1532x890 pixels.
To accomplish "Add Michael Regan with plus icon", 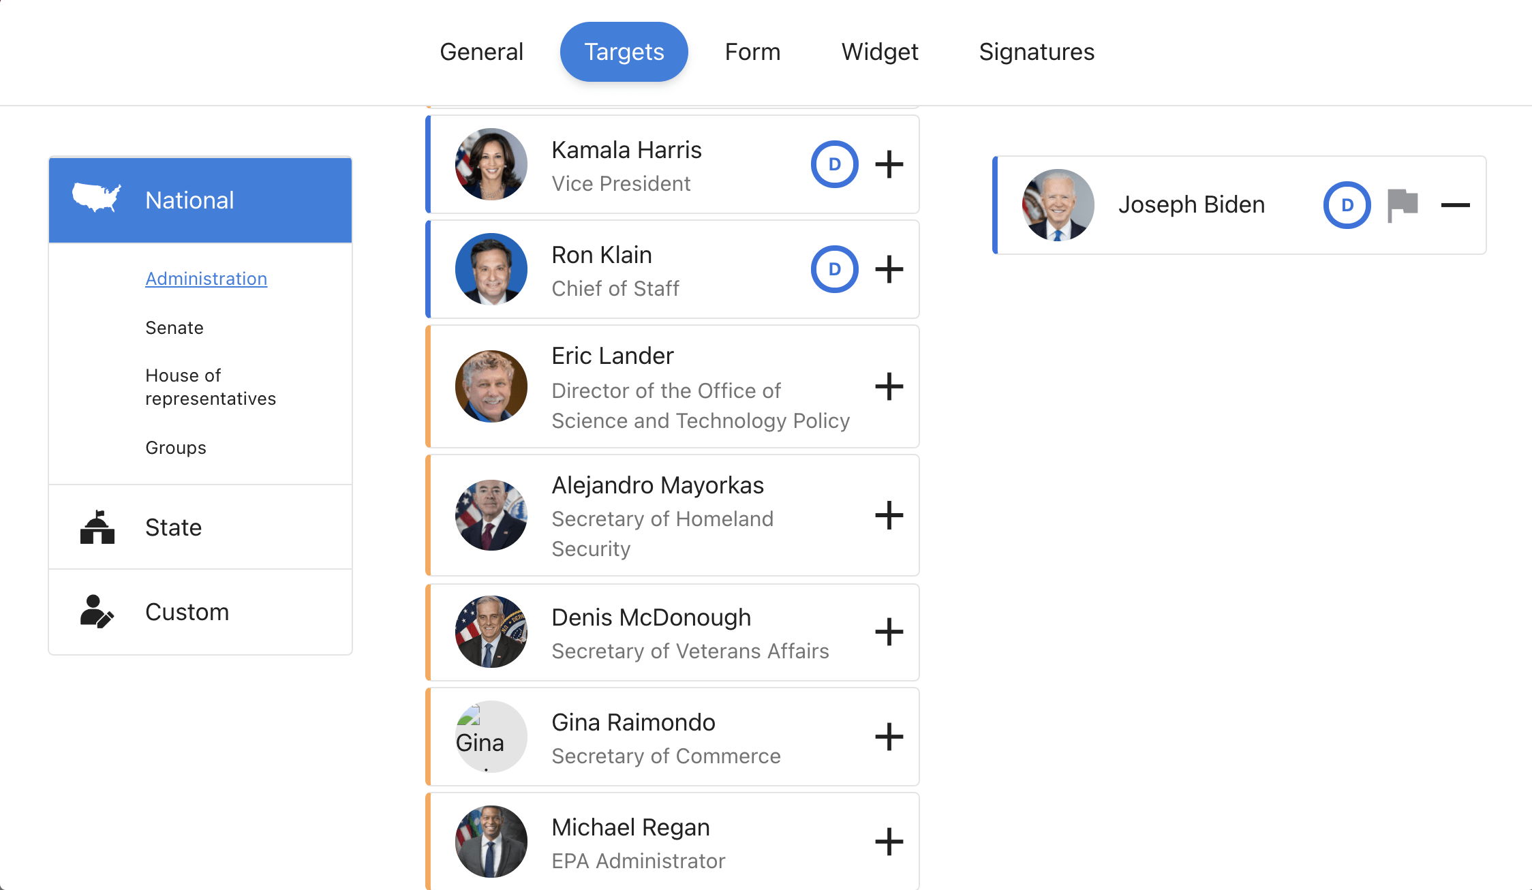I will (889, 842).
